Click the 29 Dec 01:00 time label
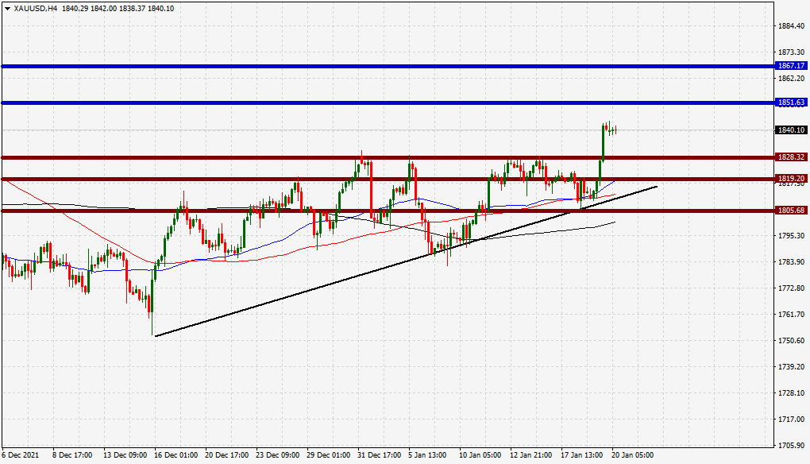The image size is (810, 464). pos(329,455)
